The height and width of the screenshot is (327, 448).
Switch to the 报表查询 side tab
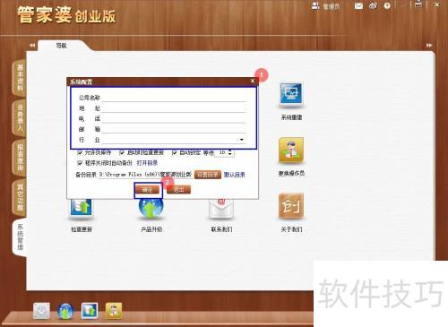pos(20,158)
